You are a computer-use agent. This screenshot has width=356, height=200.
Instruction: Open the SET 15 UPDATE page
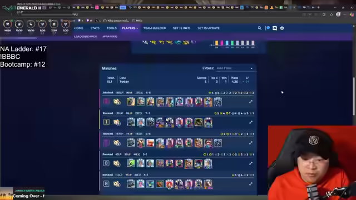click(208, 28)
